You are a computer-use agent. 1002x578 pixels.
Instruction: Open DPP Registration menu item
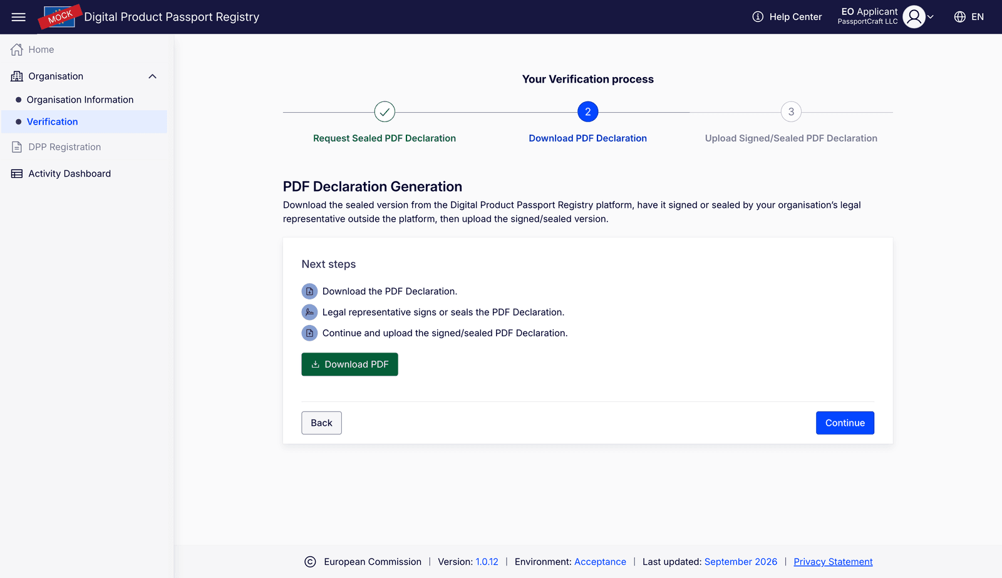tap(65, 147)
